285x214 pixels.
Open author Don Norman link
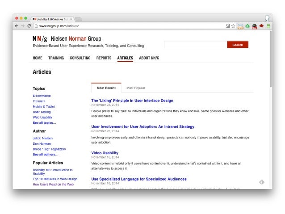tap(42, 144)
